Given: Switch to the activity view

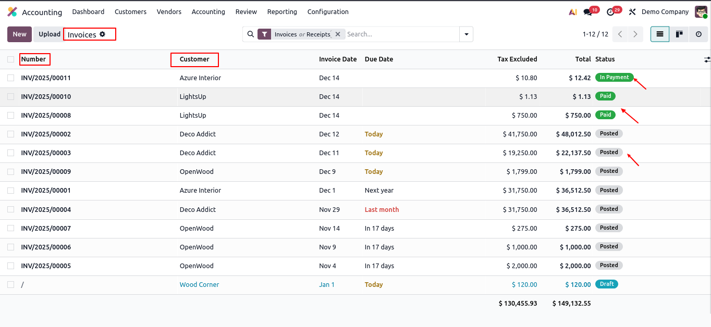Looking at the screenshot, I should (698, 34).
